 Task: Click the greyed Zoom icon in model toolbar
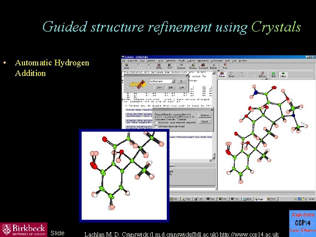point(252,74)
